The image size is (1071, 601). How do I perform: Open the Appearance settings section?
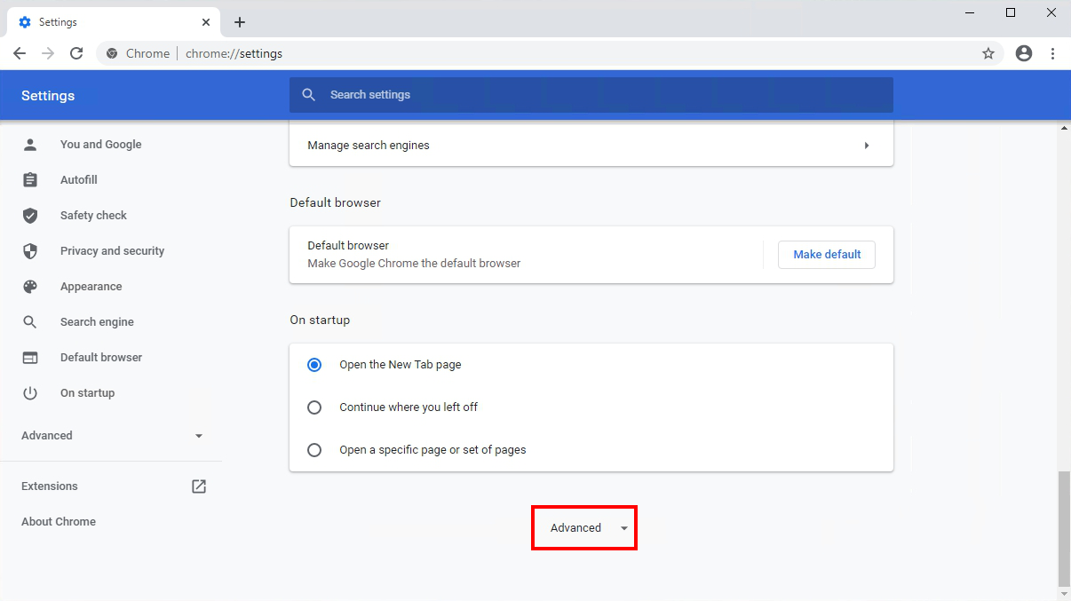click(x=91, y=287)
